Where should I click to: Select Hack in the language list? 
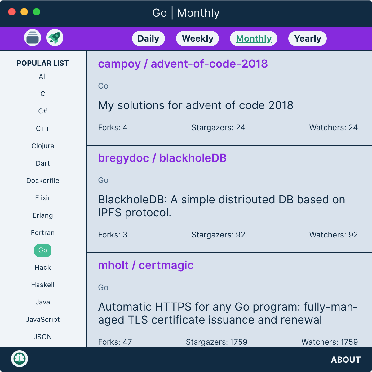coord(43,268)
